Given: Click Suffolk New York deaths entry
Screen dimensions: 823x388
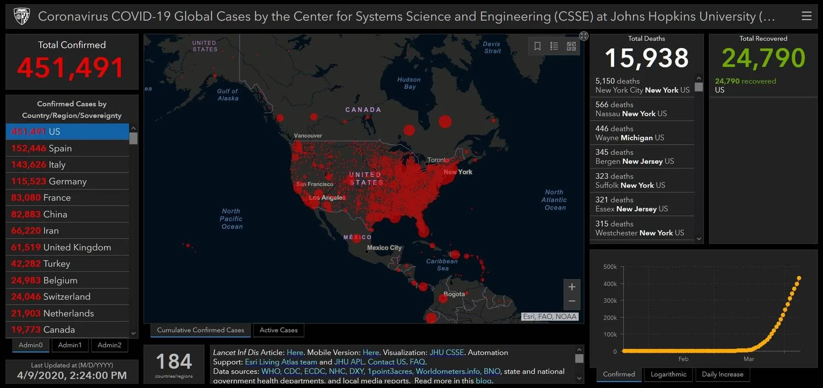Looking at the screenshot, I should pyautogui.click(x=642, y=181).
